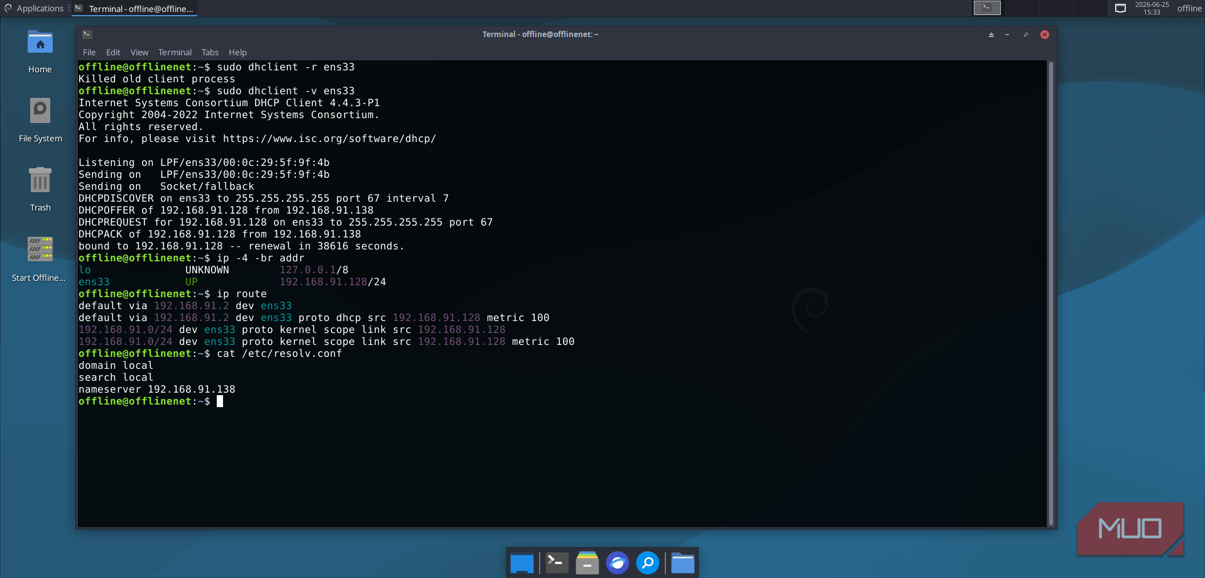Click the terminal's always-on-top arrow button
Viewport: 1205px width, 578px height.
click(x=991, y=35)
